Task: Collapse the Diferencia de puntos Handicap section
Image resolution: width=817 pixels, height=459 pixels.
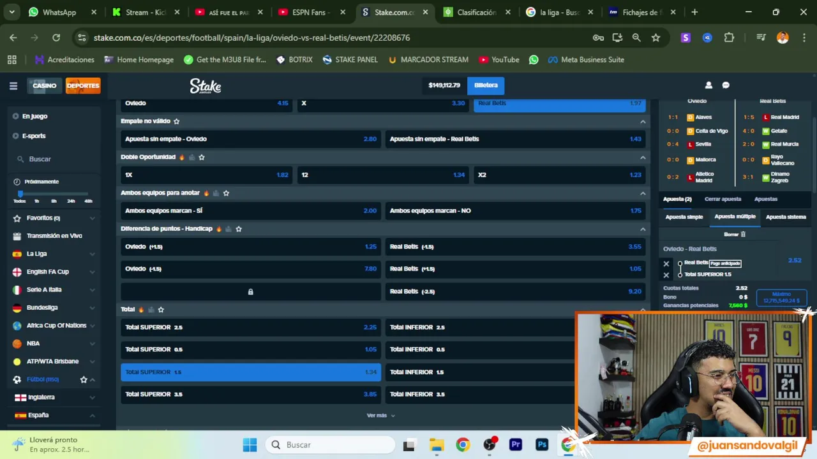Action: tap(643, 229)
